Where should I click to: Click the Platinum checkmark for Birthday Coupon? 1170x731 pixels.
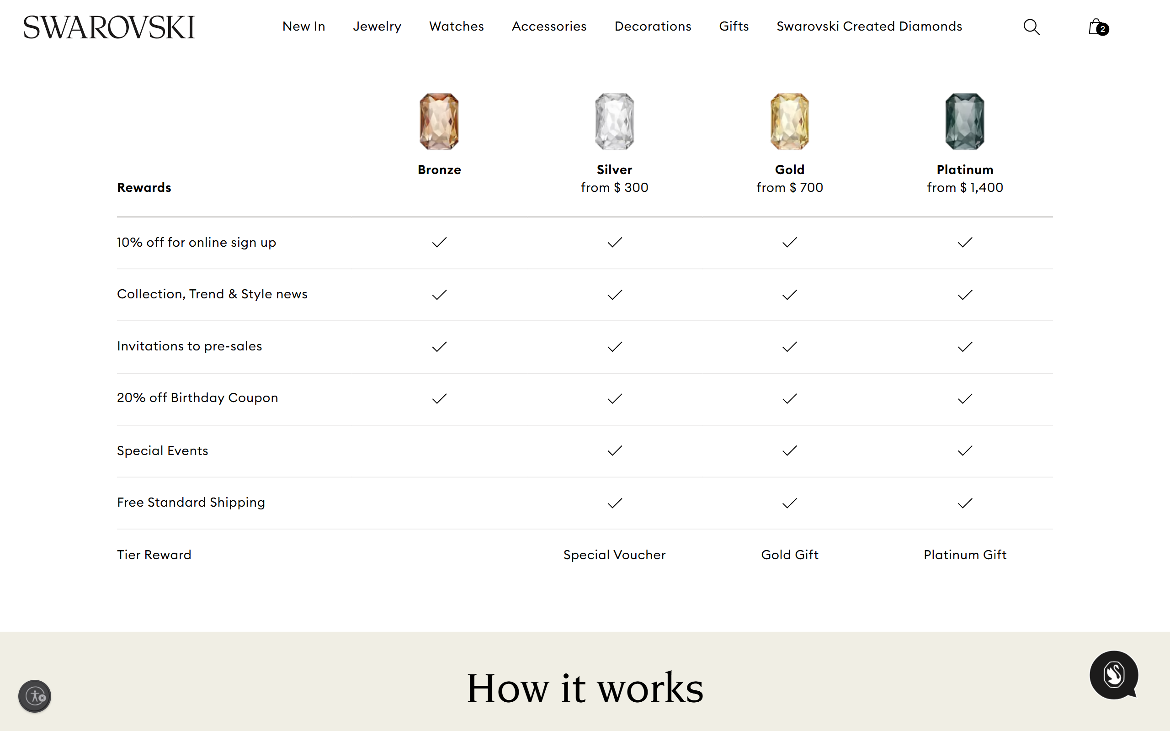[965, 398]
